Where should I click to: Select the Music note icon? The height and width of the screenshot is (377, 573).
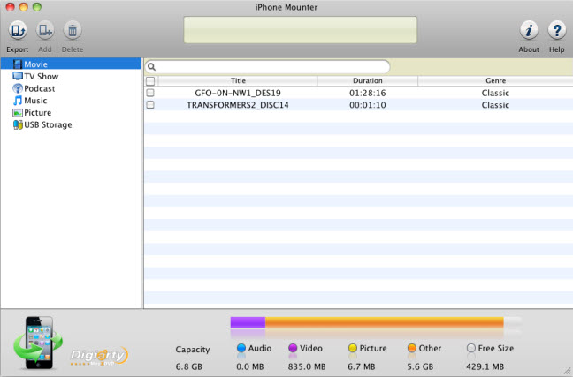[x=18, y=101]
